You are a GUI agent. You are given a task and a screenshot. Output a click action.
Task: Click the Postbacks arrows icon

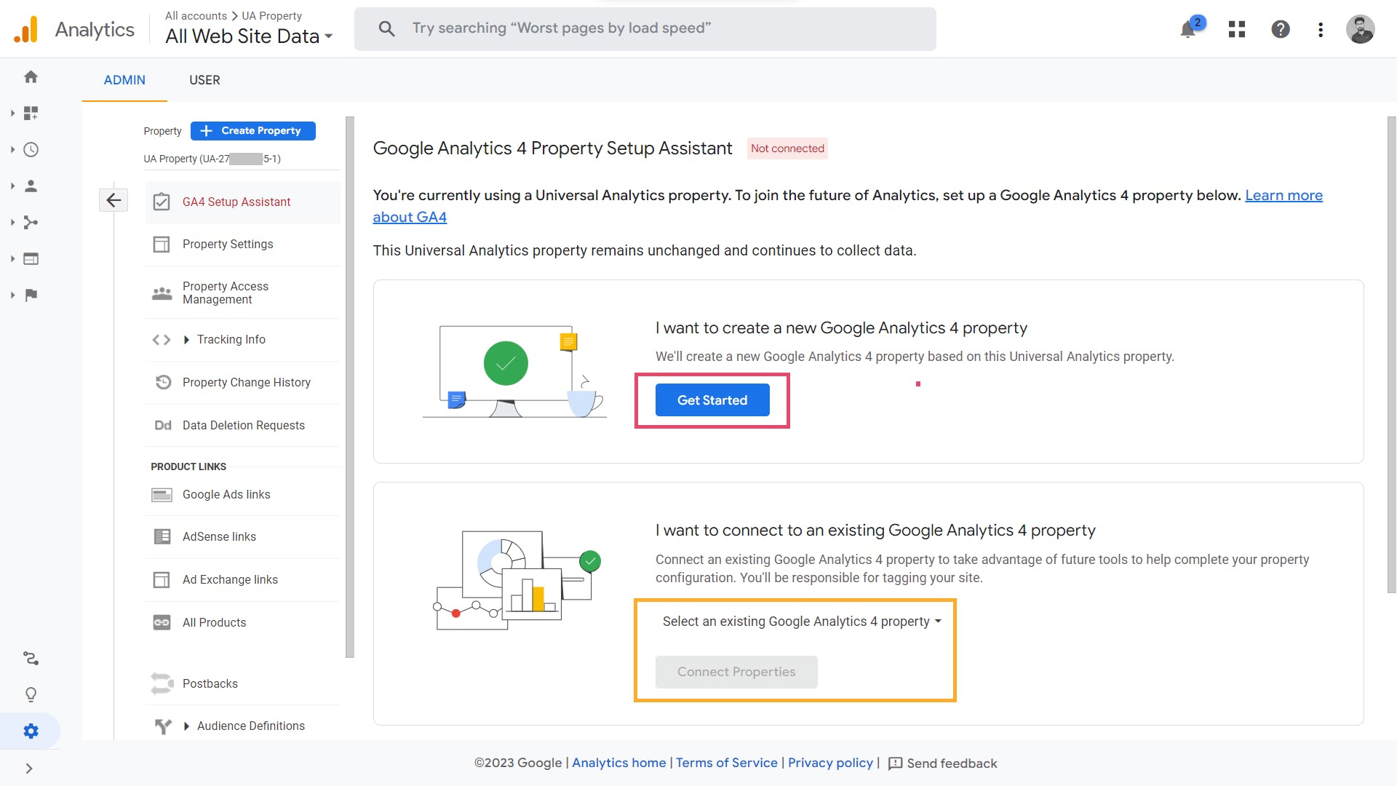[162, 683]
